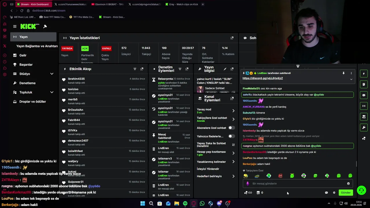Open Hesap yaşı kısıtlaması options
This screenshot has height=208, width=370.
(216, 153)
